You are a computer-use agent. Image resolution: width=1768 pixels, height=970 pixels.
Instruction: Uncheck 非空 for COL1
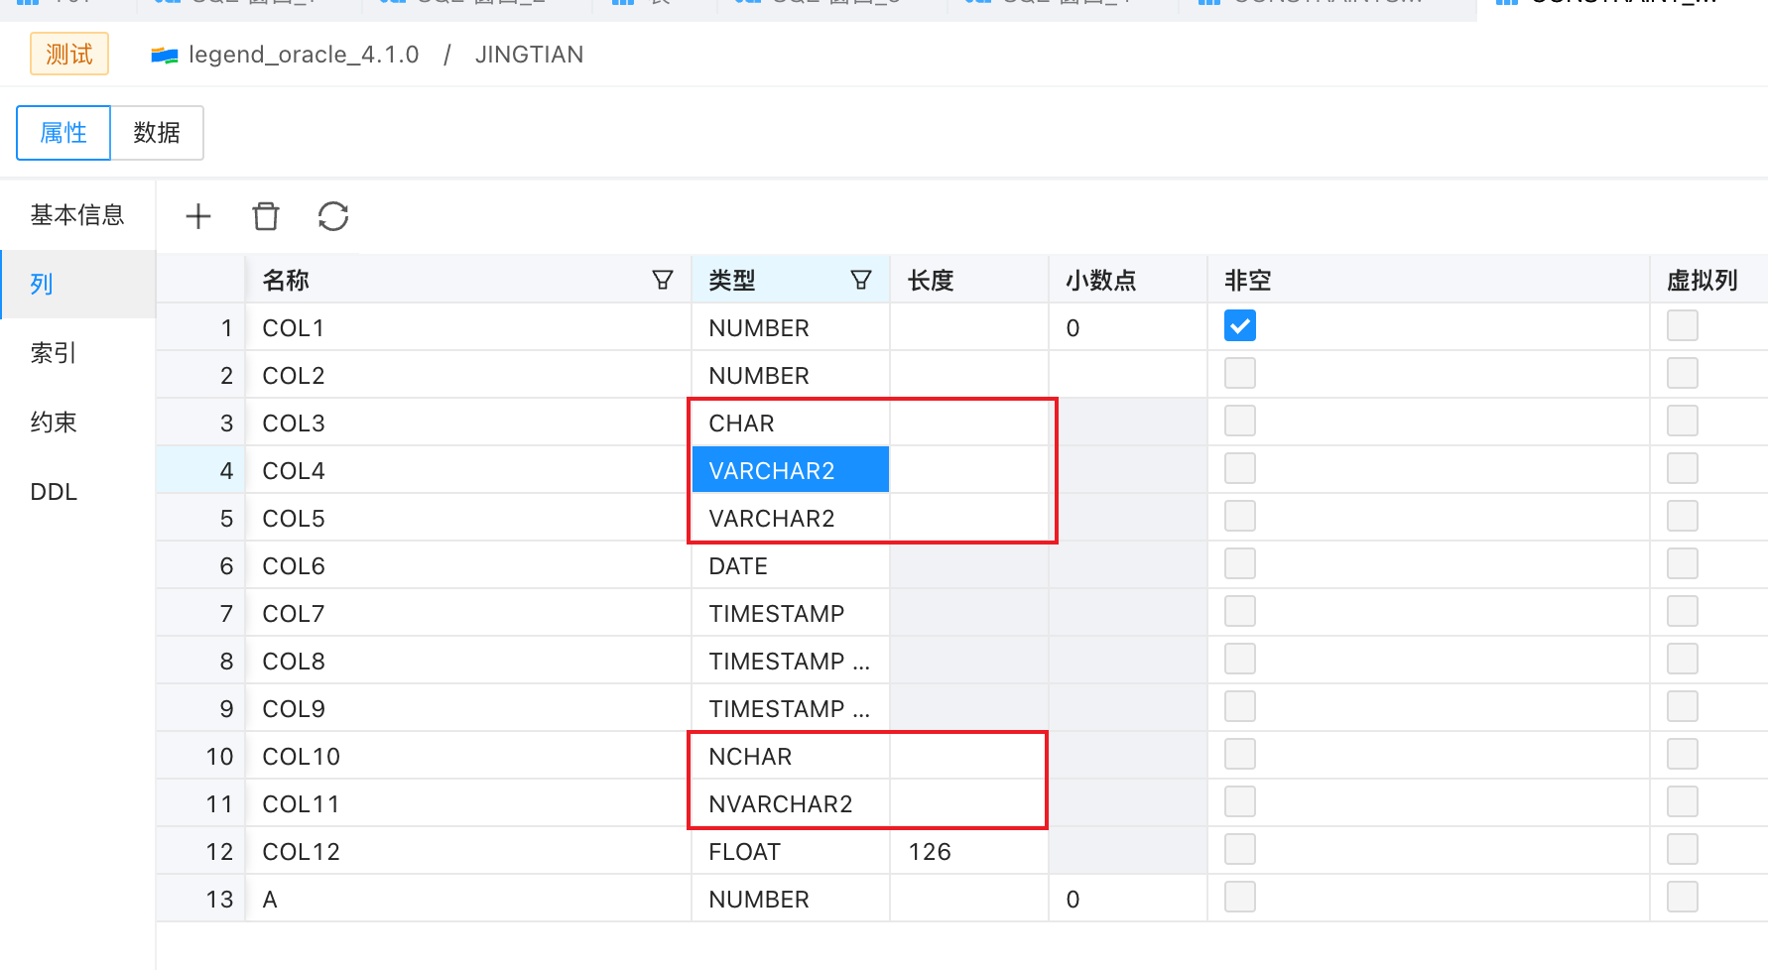1239,324
